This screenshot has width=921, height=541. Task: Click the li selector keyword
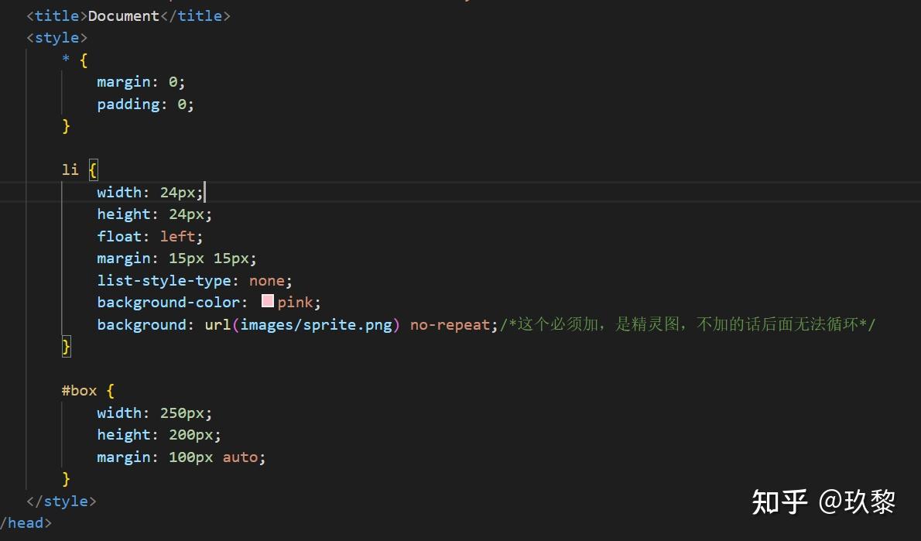[x=70, y=169]
